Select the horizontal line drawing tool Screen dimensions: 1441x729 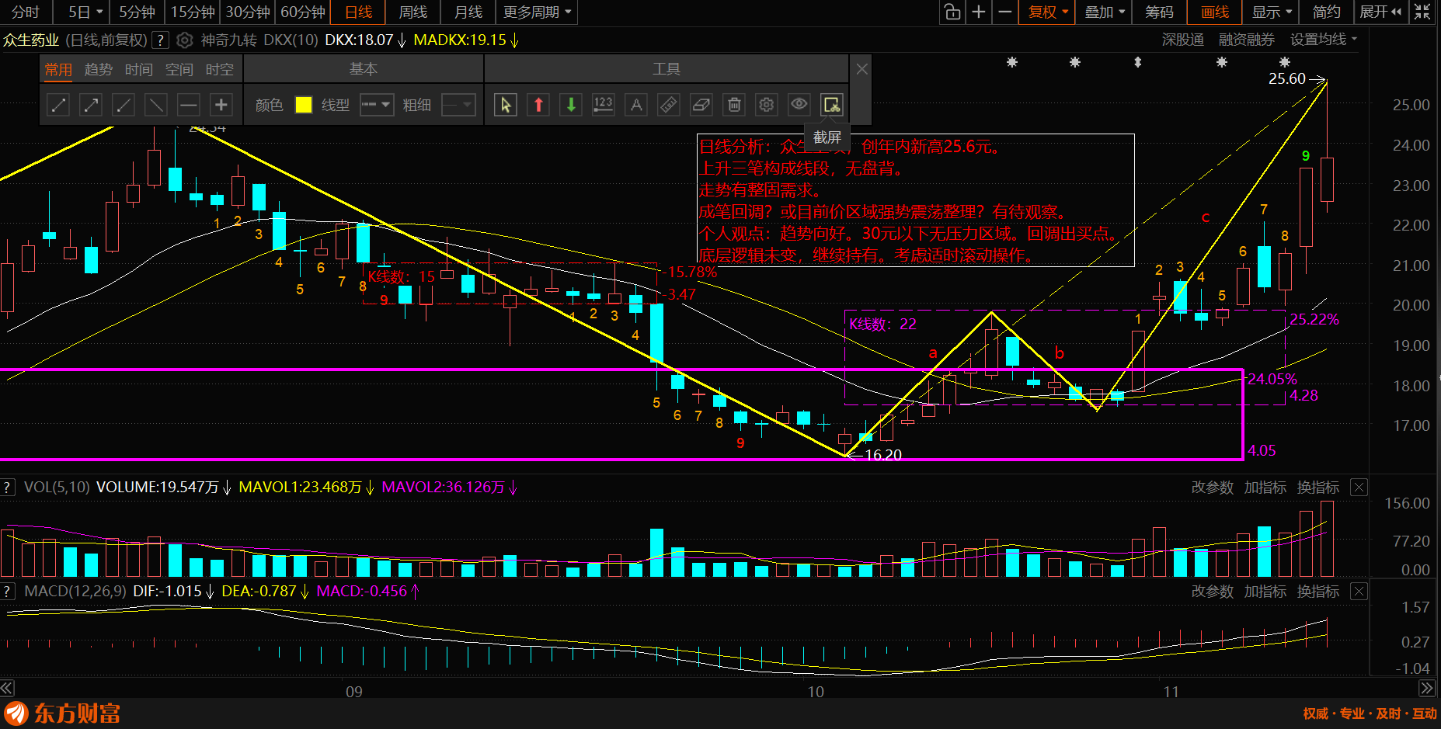(x=189, y=105)
